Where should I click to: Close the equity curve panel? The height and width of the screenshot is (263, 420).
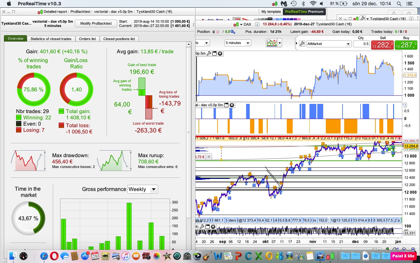tap(220, 54)
